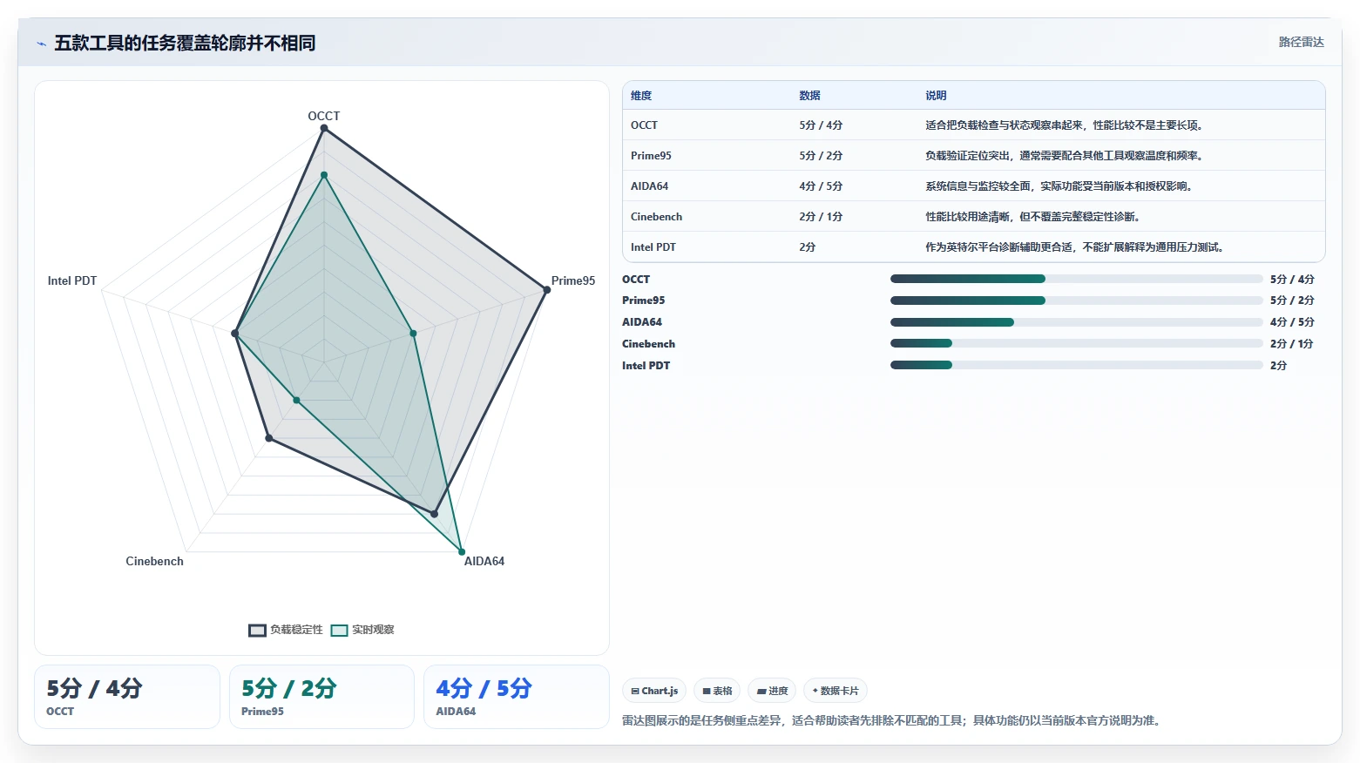Click the Prime95 progress bar
The height and width of the screenshot is (763, 1360).
pos(1076,300)
